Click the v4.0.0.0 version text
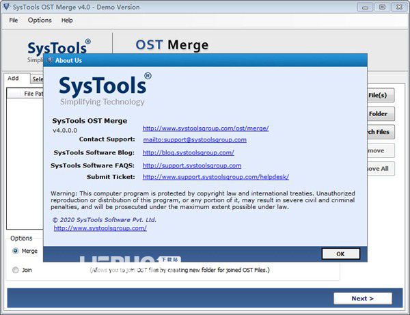410x315 pixels. (x=65, y=131)
